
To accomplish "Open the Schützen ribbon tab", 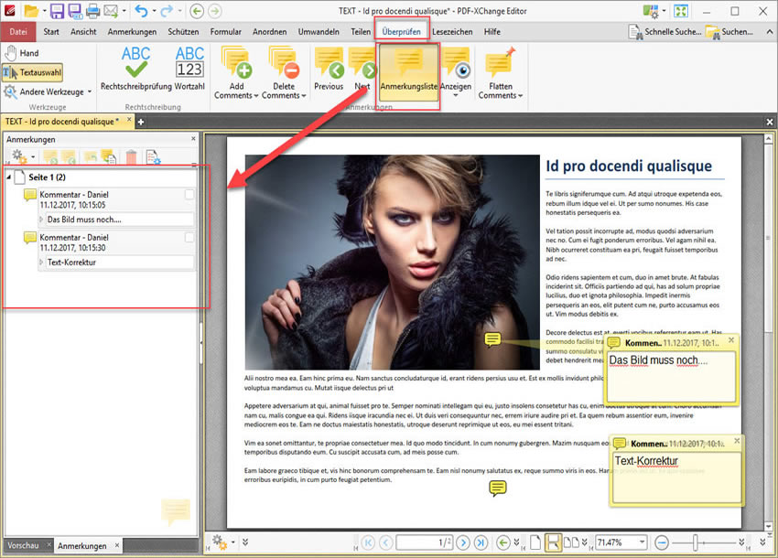I will click(183, 32).
